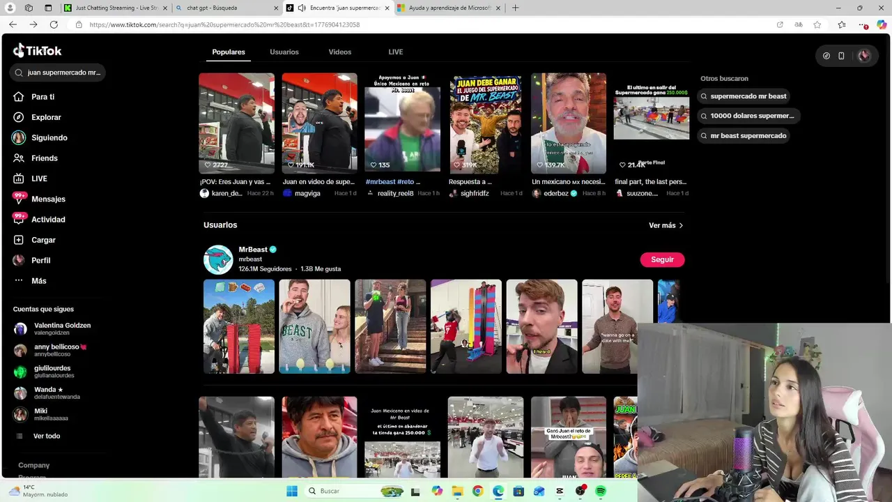Viewport: 892px width, 502px height.
Task: Switch to Usuarios tab
Action: [284, 52]
